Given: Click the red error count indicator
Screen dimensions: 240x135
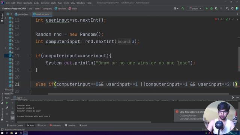Looking at the screenshot, I should [217, 19].
